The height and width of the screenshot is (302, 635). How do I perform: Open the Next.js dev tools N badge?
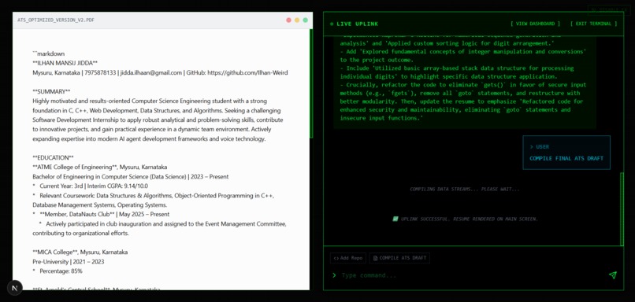click(x=15, y=288)
